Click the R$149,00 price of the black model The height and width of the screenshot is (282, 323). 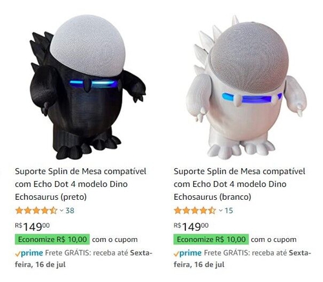(x=32, y=226)
